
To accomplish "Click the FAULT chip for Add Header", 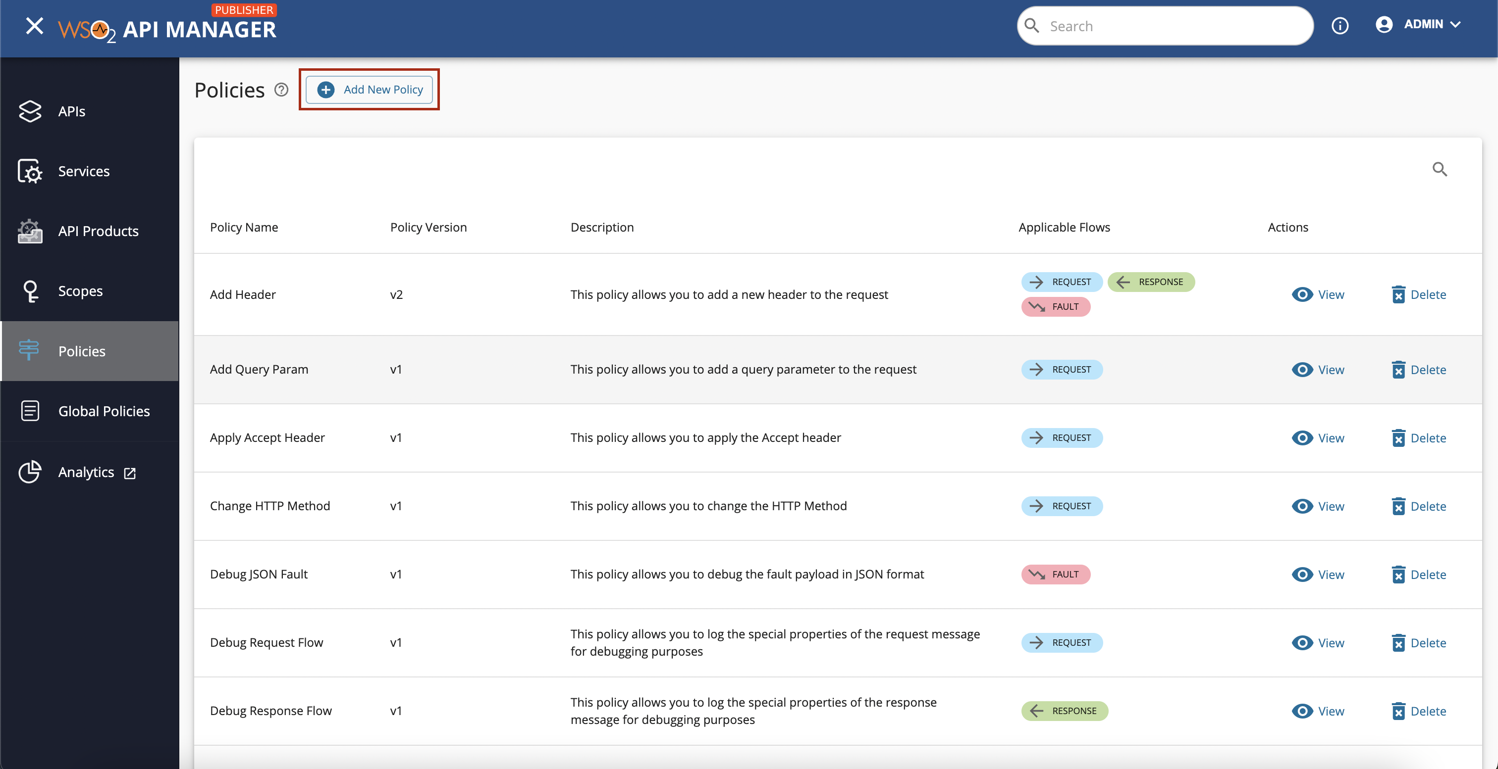I will [x=1056, y=306].
